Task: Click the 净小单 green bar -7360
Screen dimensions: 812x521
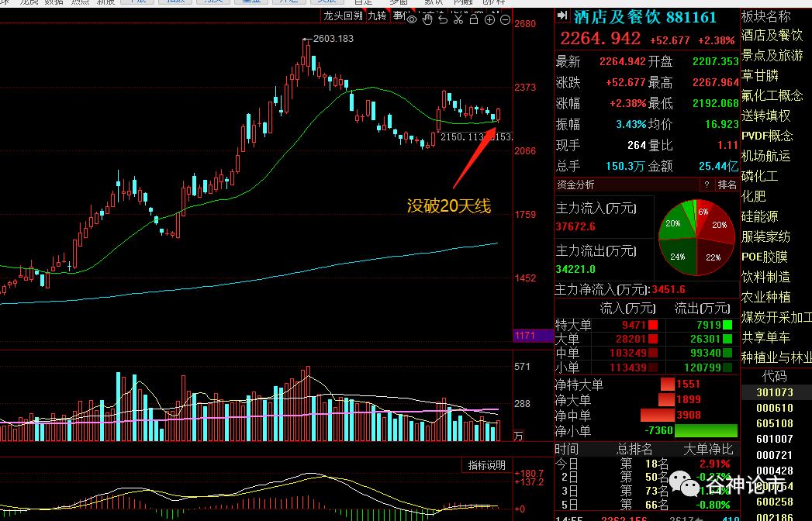Action: pyautogui.click(x=706, y=430)
